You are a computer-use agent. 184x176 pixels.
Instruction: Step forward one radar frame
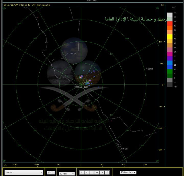(102, 172)
